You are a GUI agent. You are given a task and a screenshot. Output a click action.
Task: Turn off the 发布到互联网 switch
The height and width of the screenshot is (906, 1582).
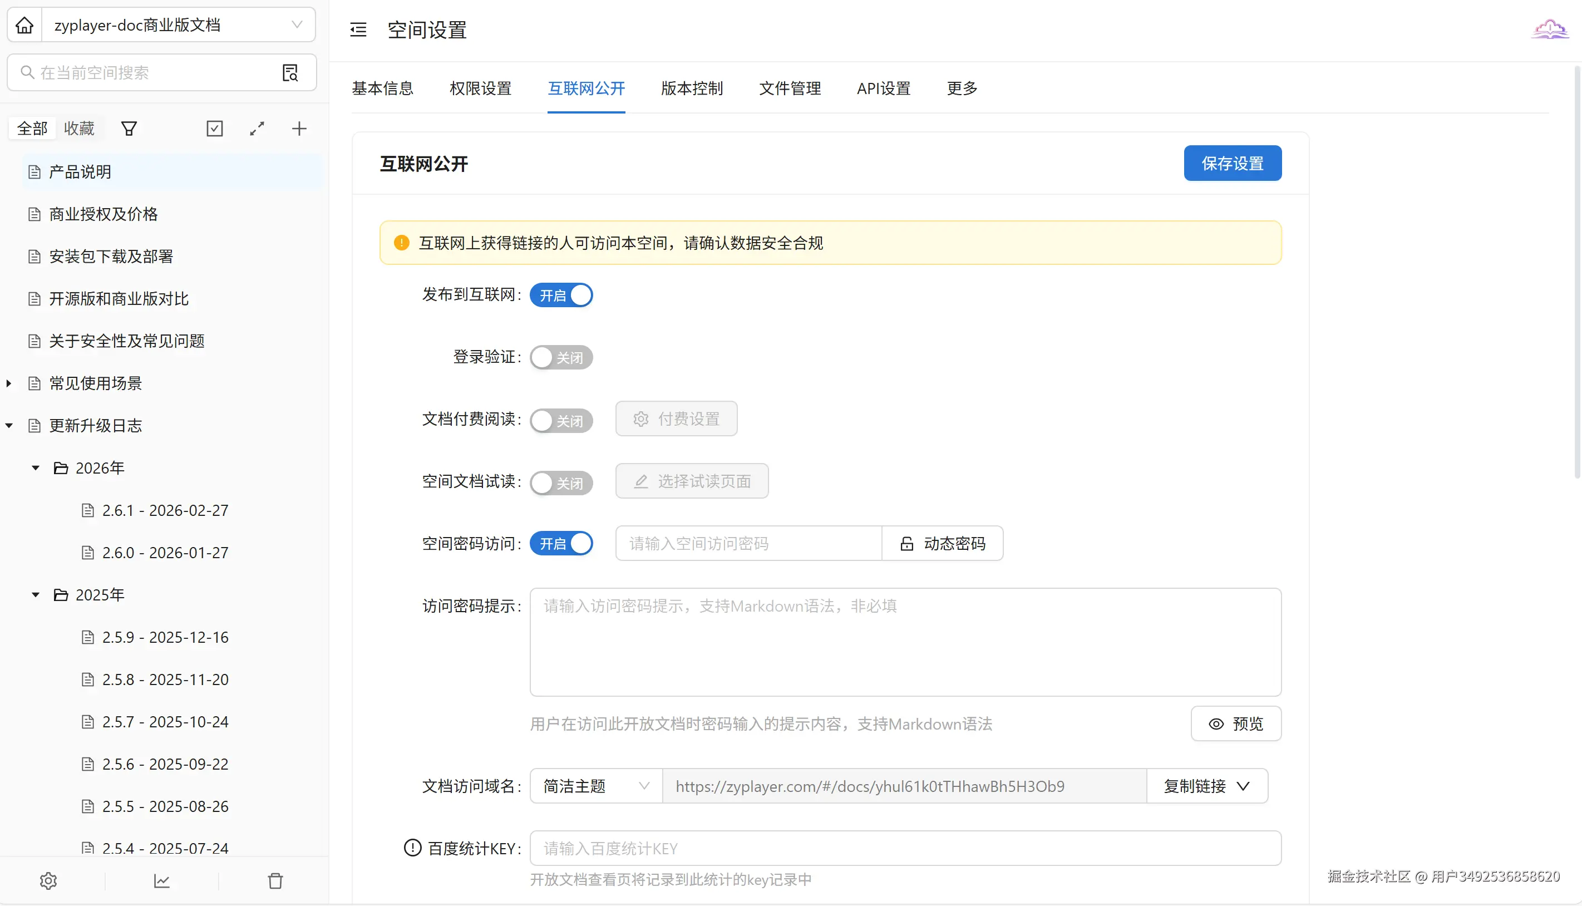point(560,295)
